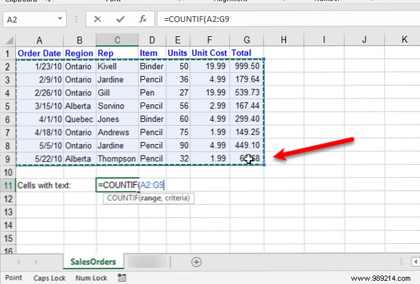Click the Rep header cell
This screenshot has width=420, height=284.
[117, 53]
